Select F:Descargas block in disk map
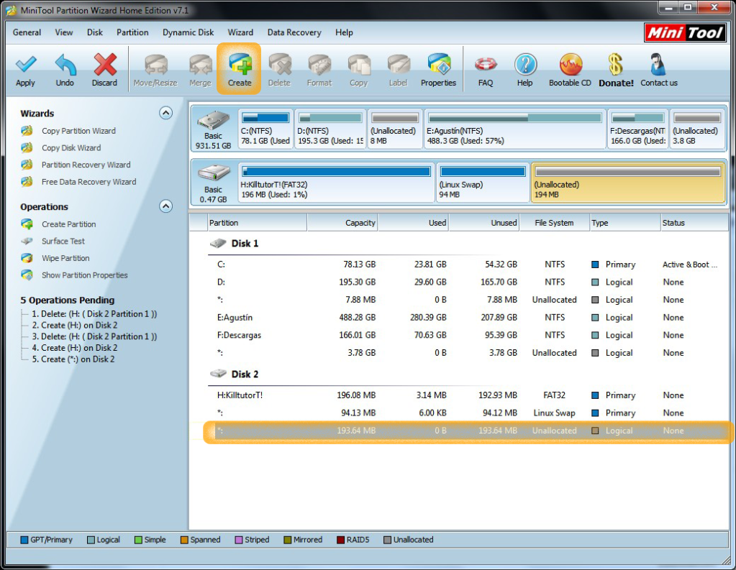 [x=638, y=129]
